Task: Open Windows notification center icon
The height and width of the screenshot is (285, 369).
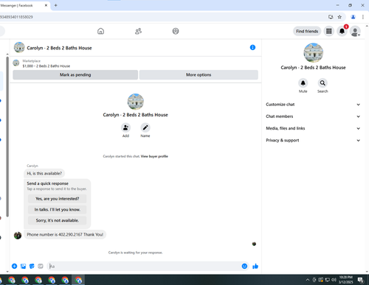Action: (361, 280)
